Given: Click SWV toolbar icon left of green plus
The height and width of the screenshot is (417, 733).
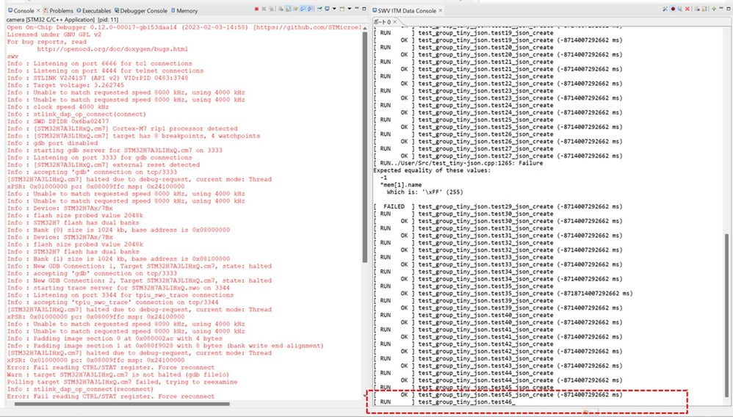Looking at the screenshot, I should click(704, 10).
